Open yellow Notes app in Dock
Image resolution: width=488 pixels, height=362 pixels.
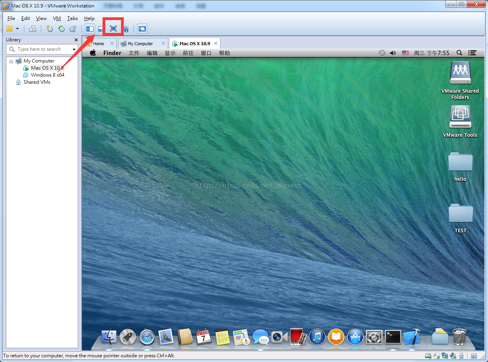click(222, 337)
